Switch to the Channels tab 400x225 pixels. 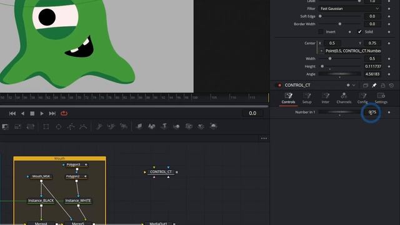344,98
